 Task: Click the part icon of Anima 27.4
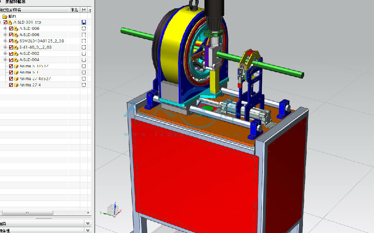[x=16, y=85]
